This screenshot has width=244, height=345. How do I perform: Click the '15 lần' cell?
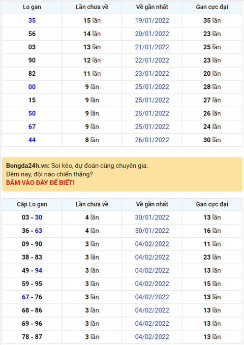(x=92, y=20)
